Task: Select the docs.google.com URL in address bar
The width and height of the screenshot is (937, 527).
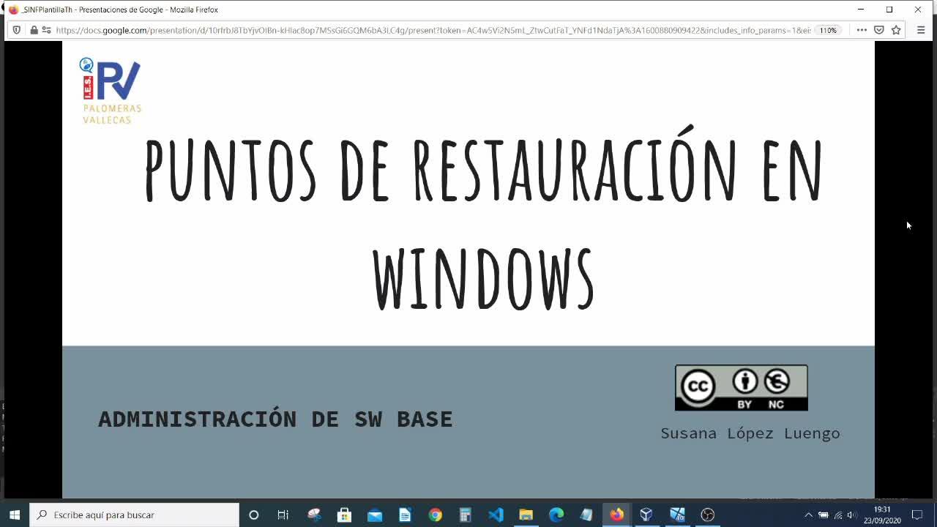Action: [433, 30]
